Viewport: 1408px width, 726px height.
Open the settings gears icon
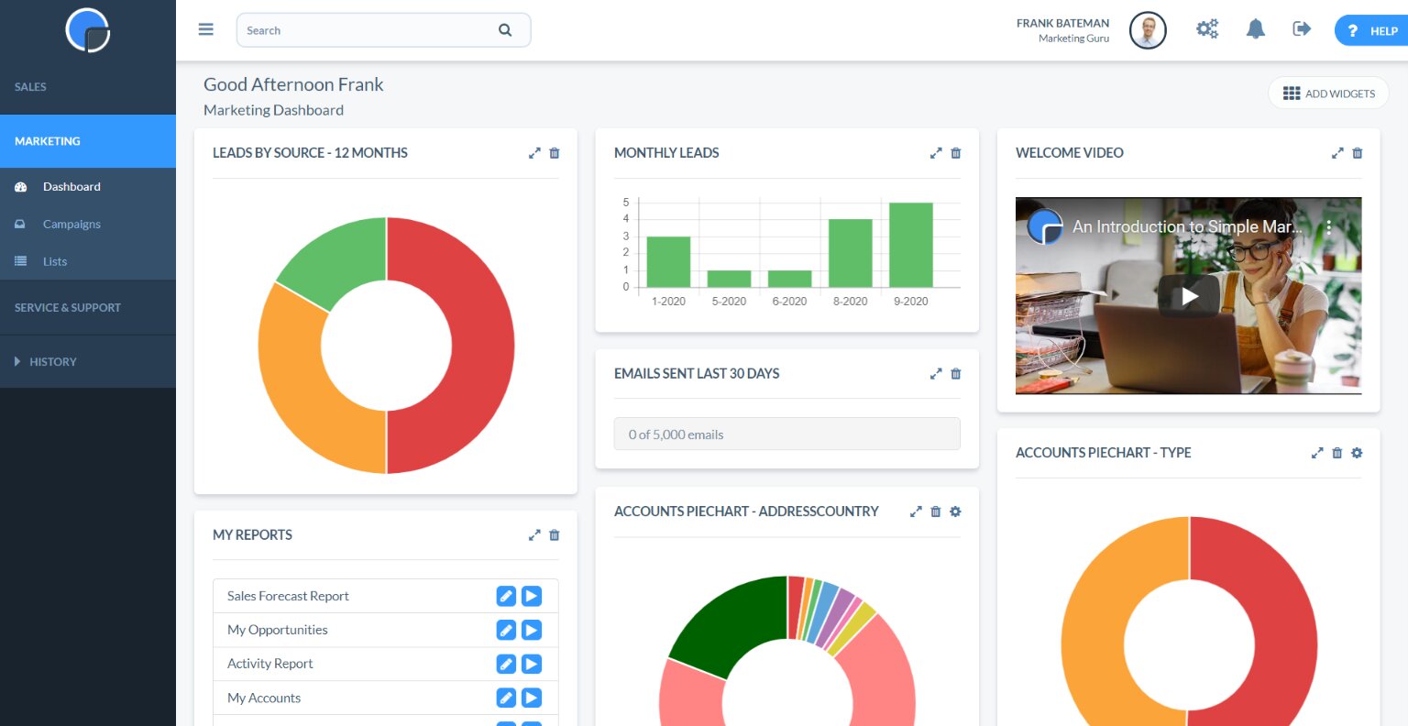(1207, 29)
